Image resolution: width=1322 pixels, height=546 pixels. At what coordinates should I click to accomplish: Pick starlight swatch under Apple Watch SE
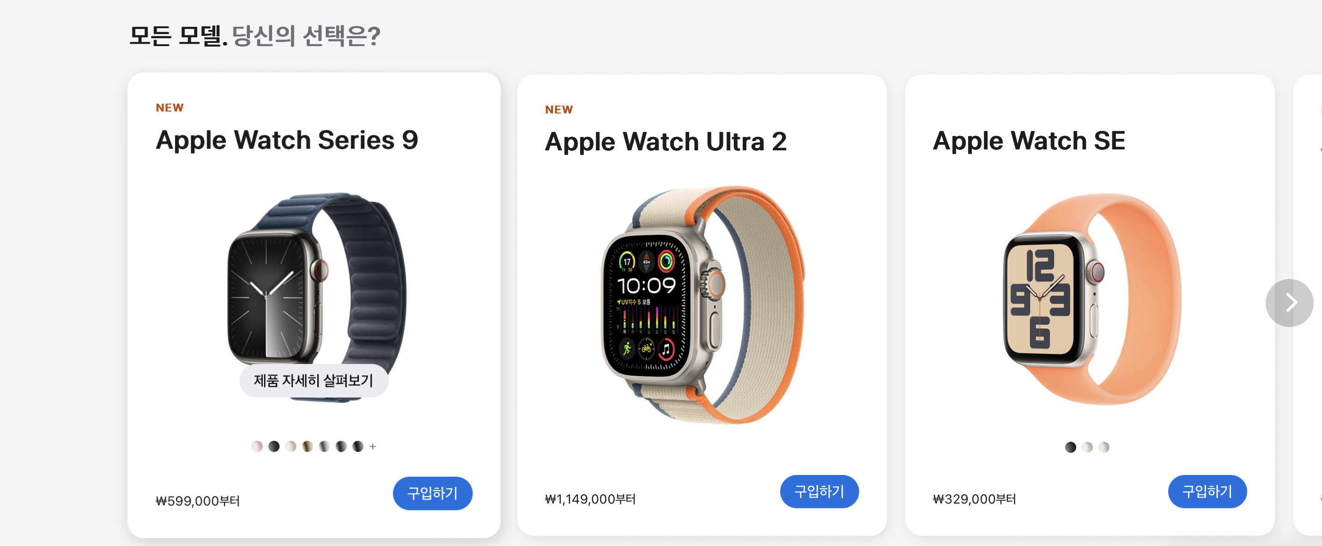click(1087, 447)
